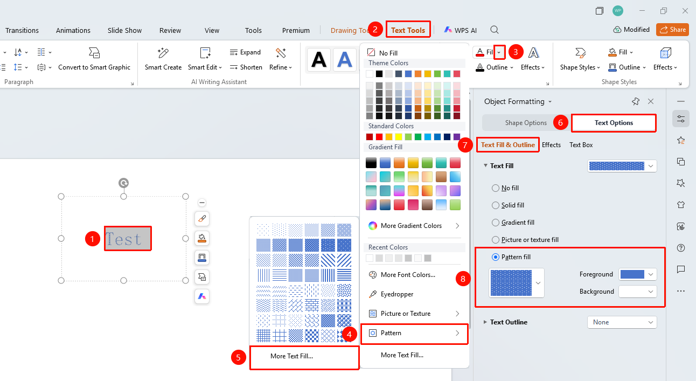Pick the Eyedropper tool in the fill menu
The height and width of the screenshot is (381, 696).
[397, 294]
